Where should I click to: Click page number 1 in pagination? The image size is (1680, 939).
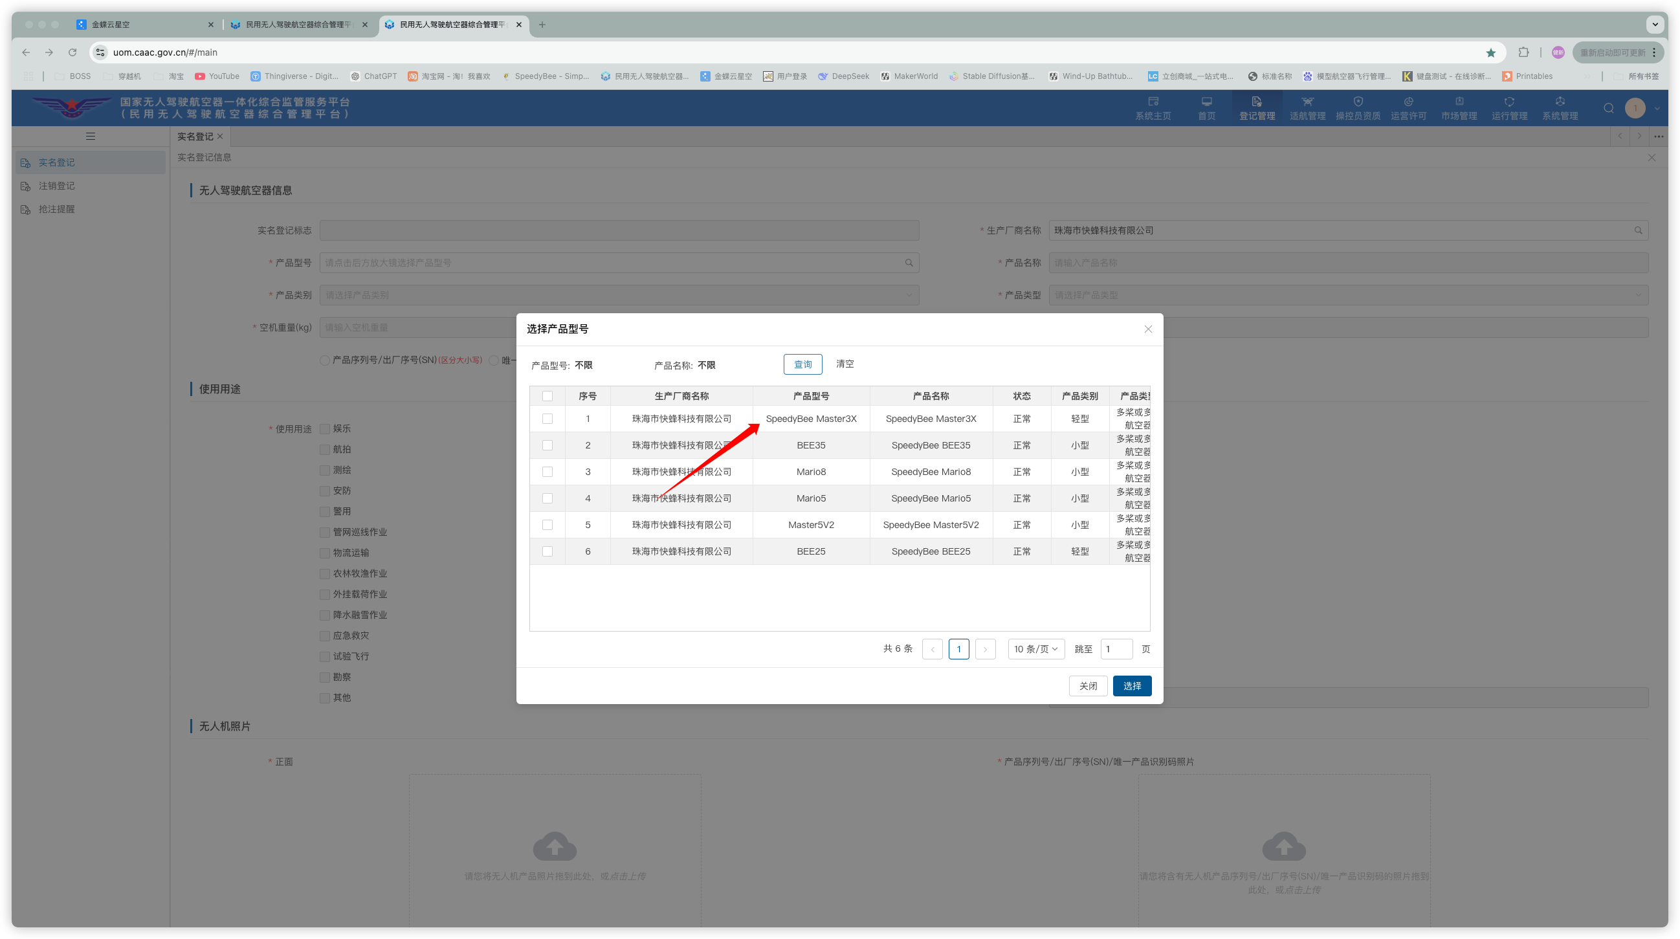click(958, 650)
